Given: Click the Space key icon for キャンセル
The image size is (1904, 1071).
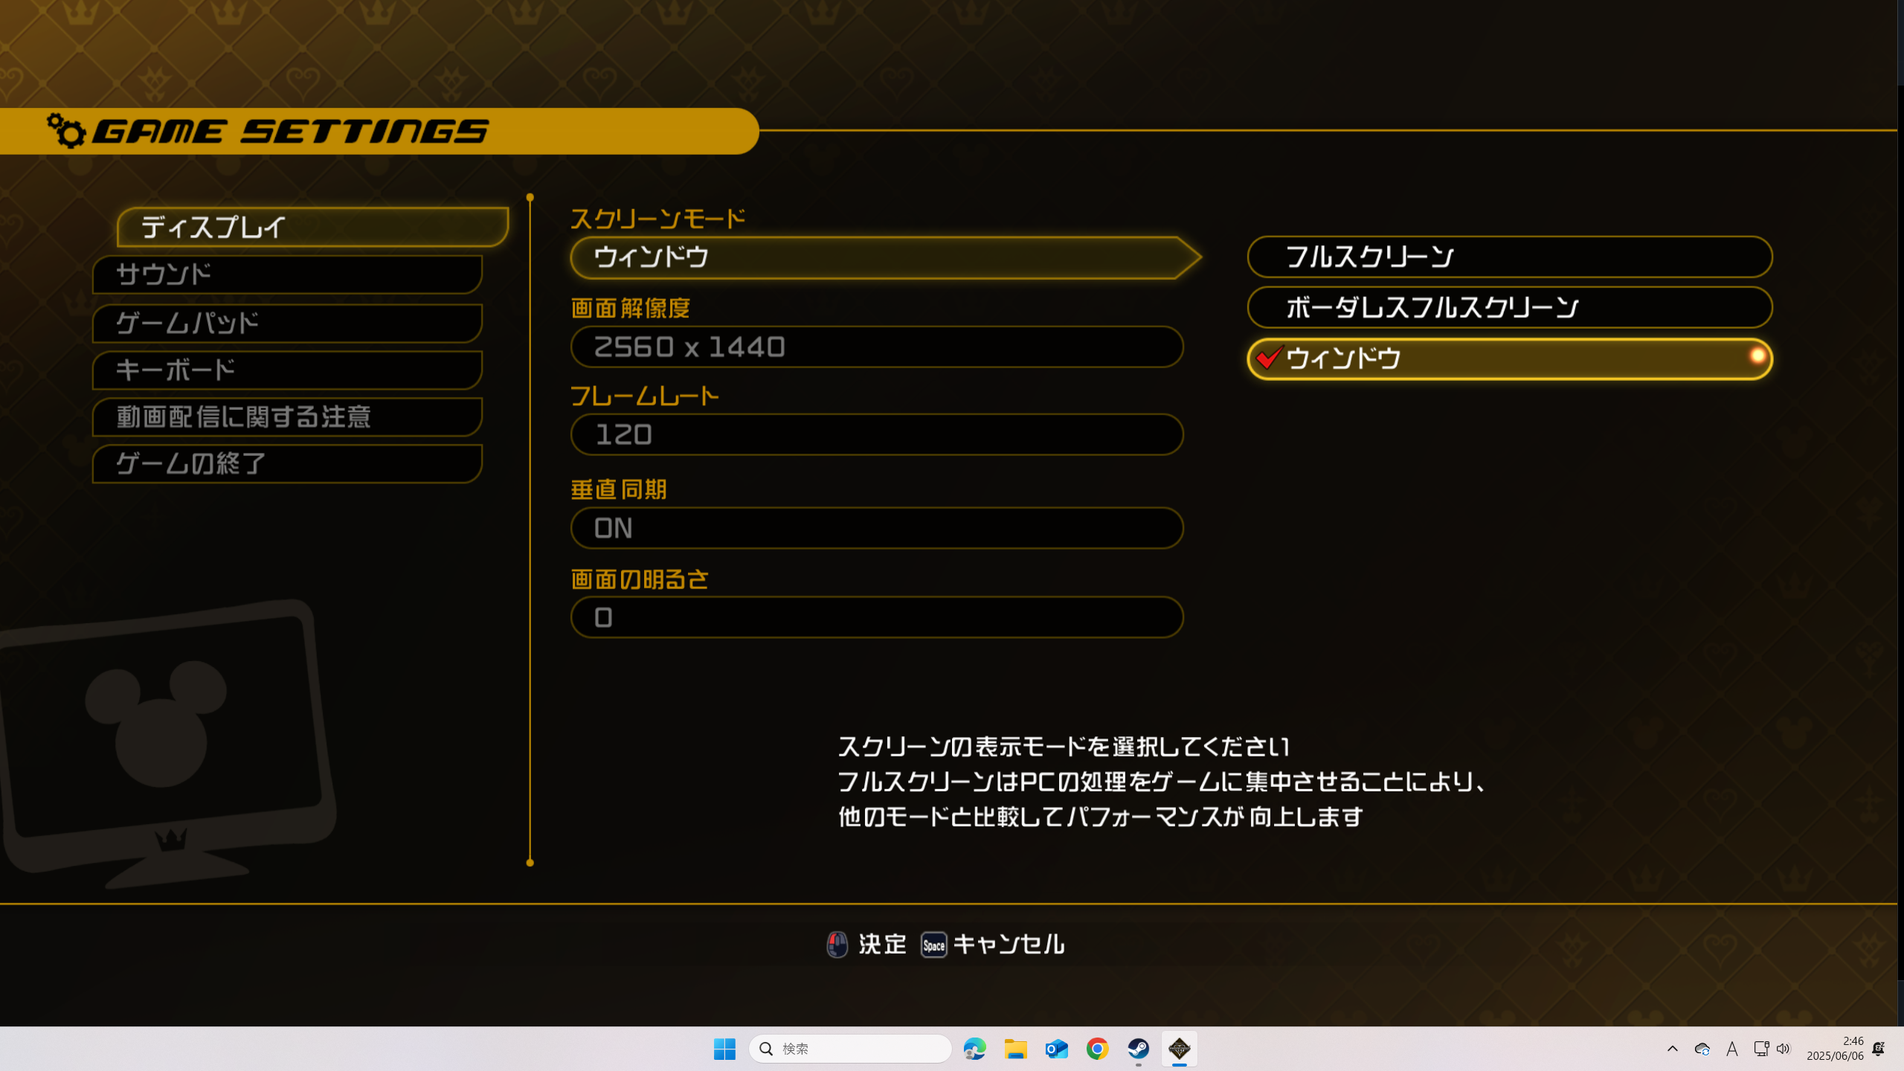Looking at the screenshot, I should (933, 945).
